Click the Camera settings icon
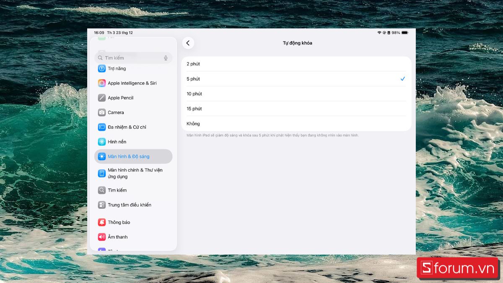 tap(102, 112)
